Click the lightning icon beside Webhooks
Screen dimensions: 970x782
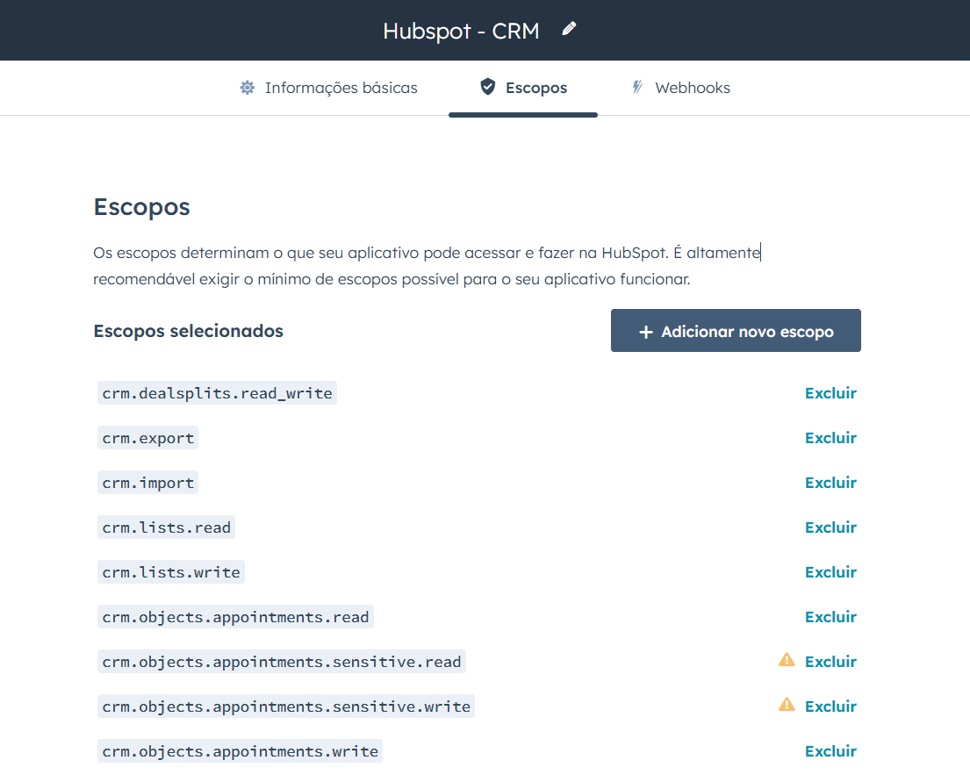pyautogui.click(x=638, y=88)
